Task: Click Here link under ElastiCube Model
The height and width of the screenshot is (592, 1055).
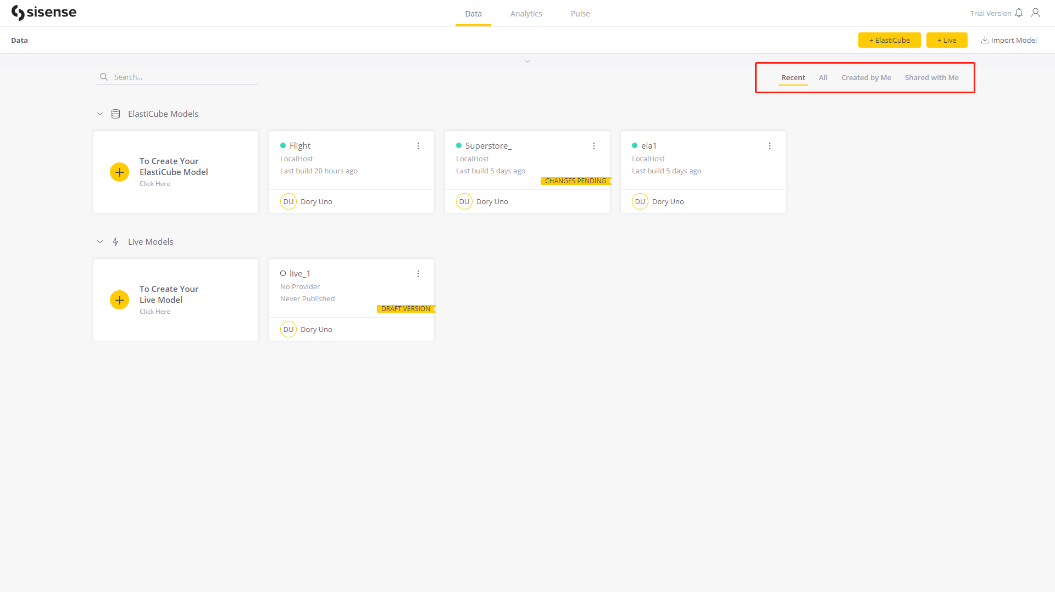Action: point(155,184)
